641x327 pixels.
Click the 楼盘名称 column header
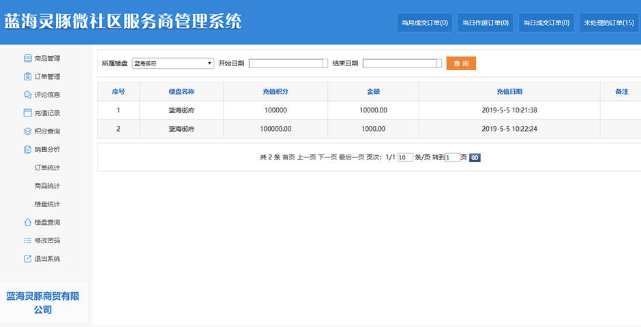[181, 91]
